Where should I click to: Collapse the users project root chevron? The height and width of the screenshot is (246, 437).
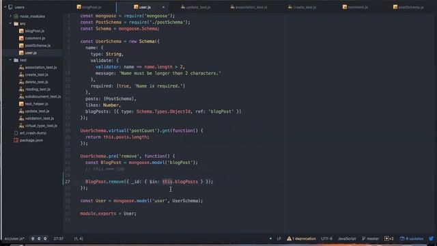5,7
